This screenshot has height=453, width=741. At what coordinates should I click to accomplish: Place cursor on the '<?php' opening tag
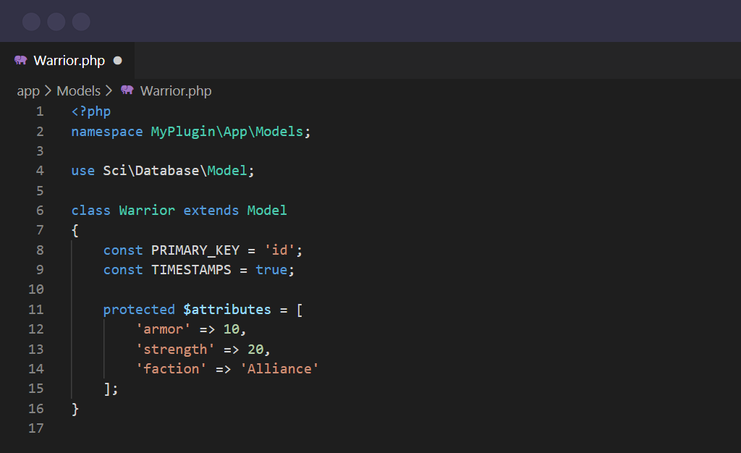tap(91, 112)
